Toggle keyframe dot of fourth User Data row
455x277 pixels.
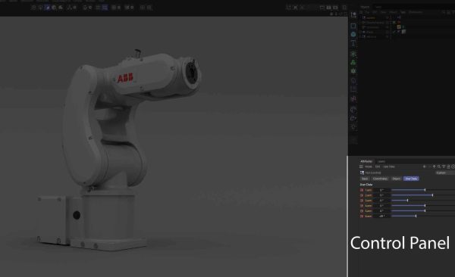tap(362, 206)
